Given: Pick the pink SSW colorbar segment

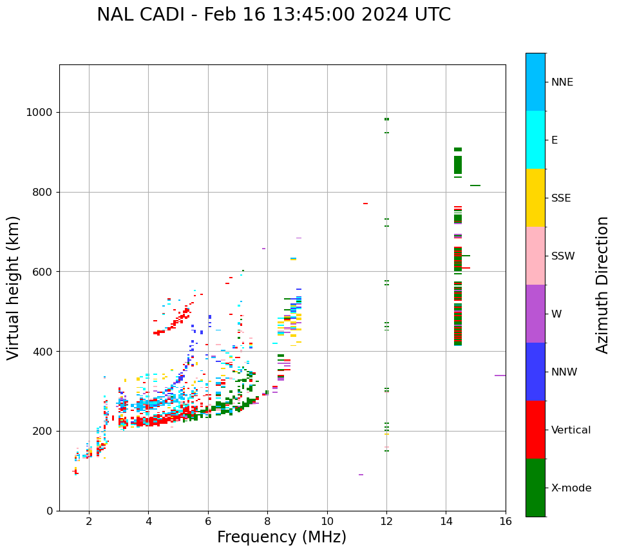Looking at the screenshot, I should pyautogui.click(x=535, y=256).
